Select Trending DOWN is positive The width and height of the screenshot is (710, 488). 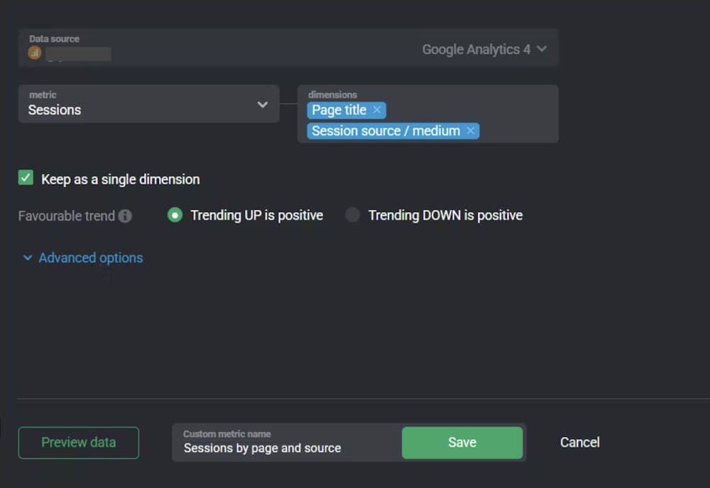352,214
